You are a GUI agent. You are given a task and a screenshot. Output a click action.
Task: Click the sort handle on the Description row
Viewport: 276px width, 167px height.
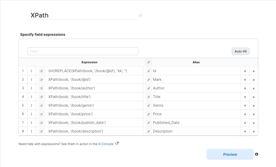31,131
